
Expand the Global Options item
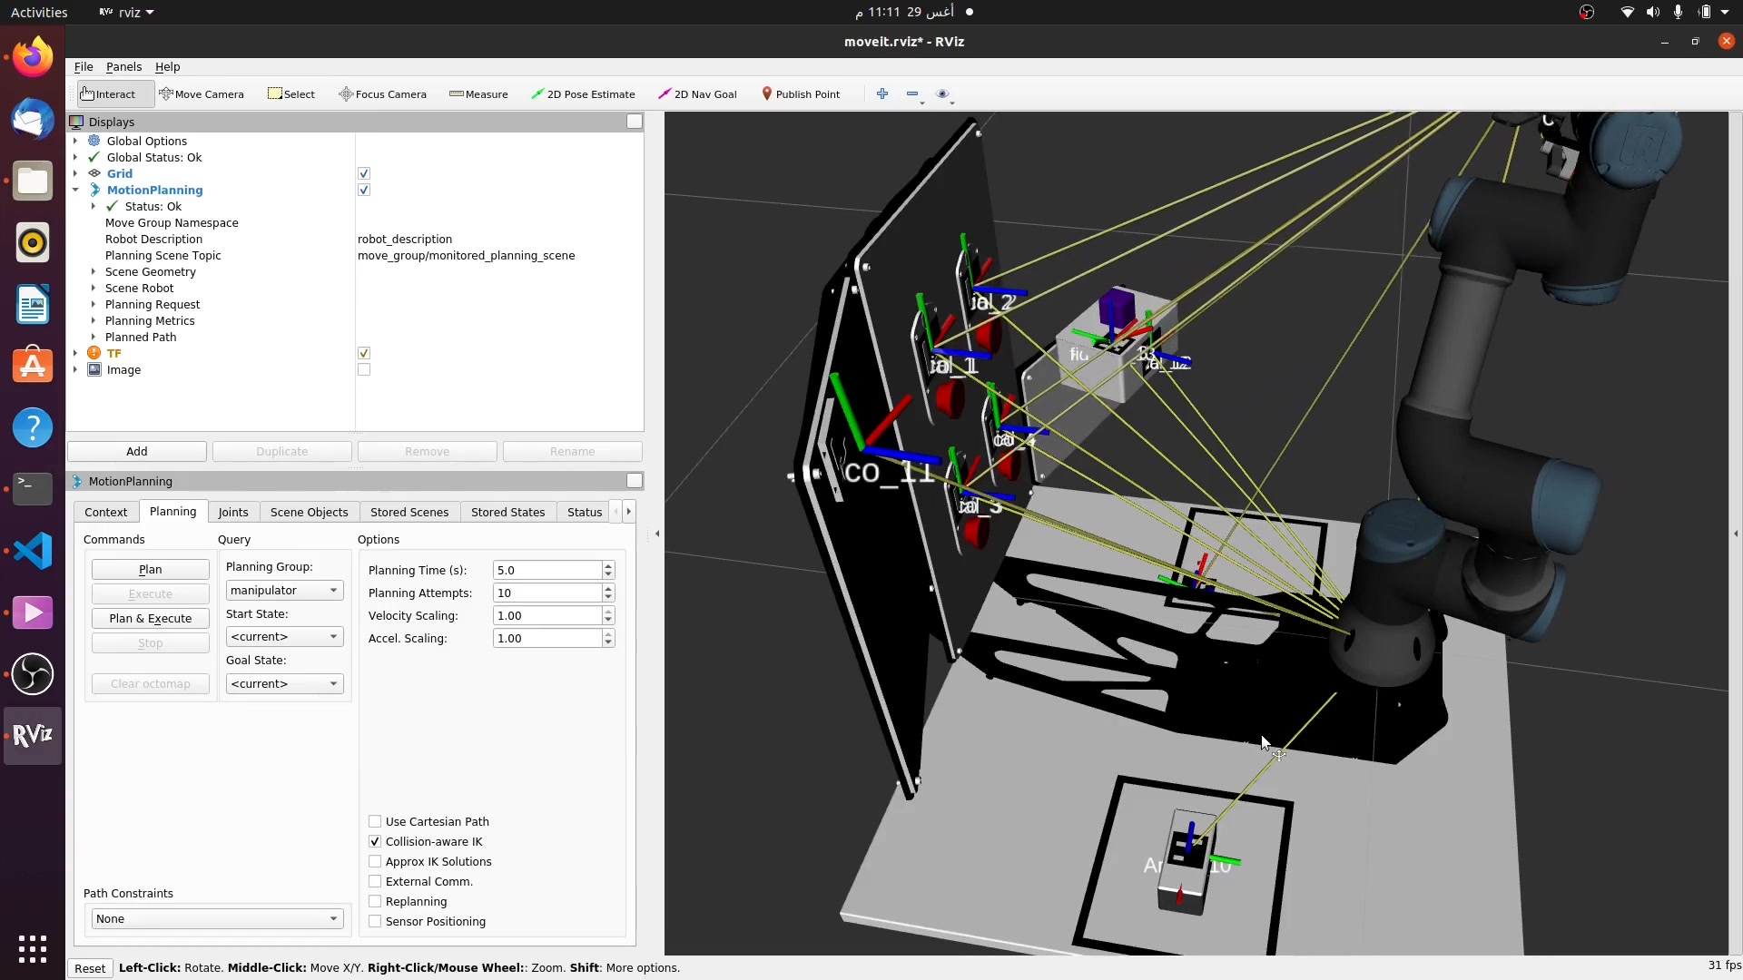coord(75,141)
